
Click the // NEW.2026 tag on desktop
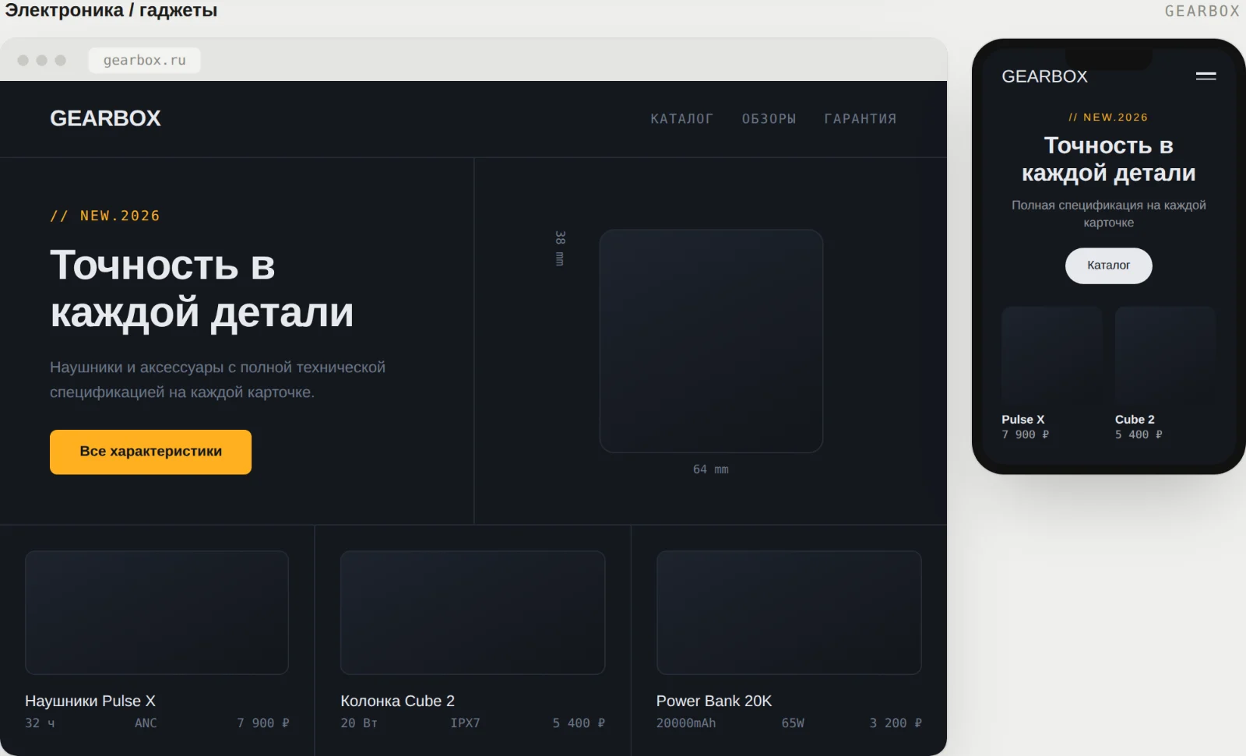pyautogui.click(x=105, y=216)
